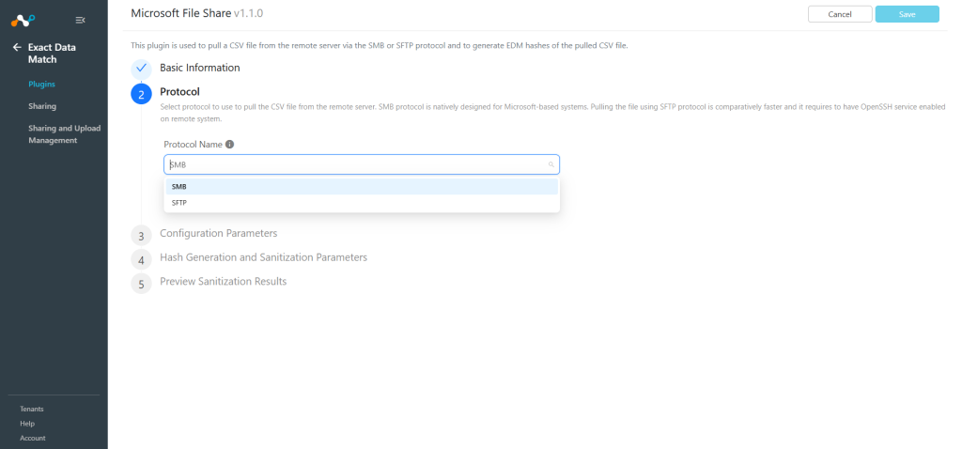Click the step 3 number circle

click(x=141, y=236)
